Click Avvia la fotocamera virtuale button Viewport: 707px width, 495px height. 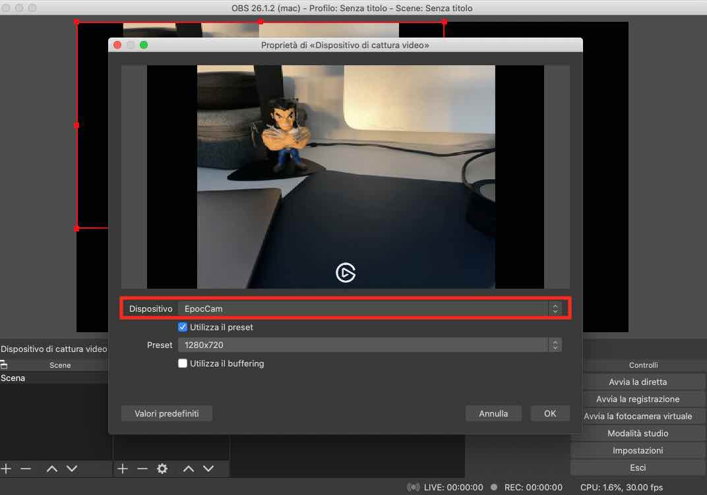(638, 416)
